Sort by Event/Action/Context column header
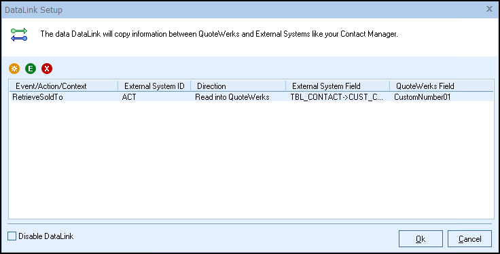 63,86
